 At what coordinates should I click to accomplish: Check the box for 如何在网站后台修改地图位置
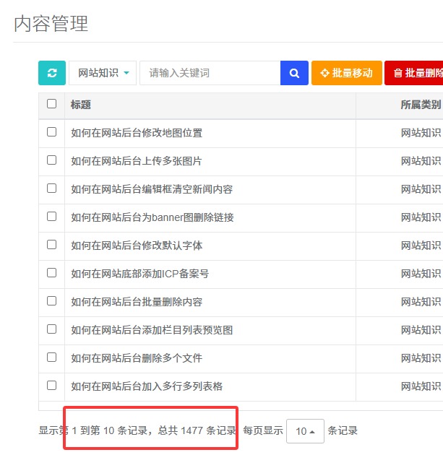[51, 132]
